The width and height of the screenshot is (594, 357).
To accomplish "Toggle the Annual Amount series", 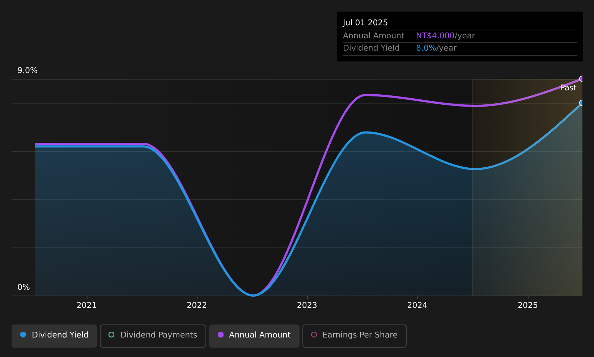I will tap(254, 336).
